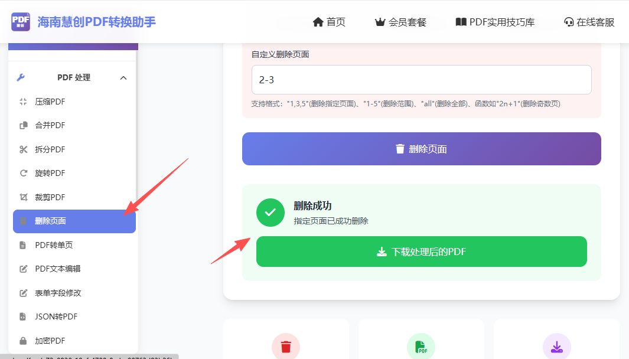
Task: Click the edit icon beside 表单字段修改
Action: click(x=23, y=293)
